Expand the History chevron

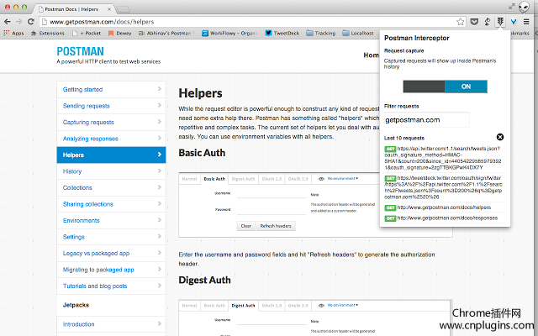point(159,171)
